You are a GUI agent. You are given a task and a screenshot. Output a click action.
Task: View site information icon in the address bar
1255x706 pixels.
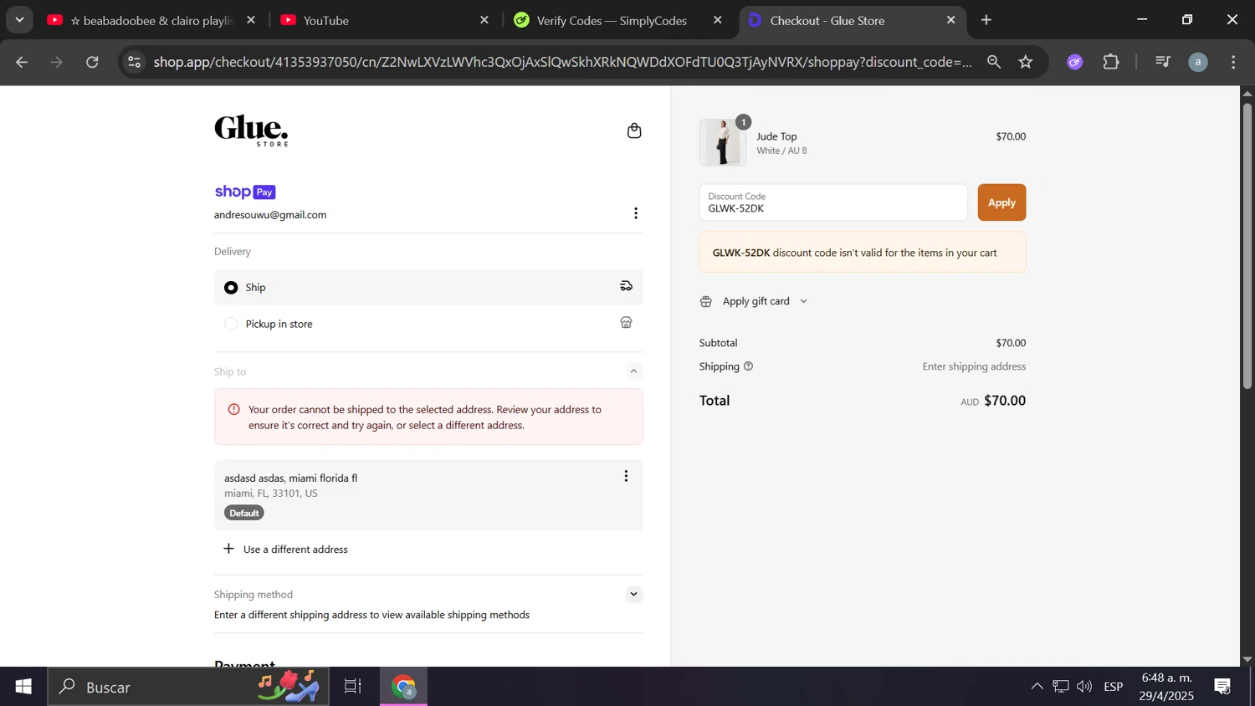coord(135,62)
